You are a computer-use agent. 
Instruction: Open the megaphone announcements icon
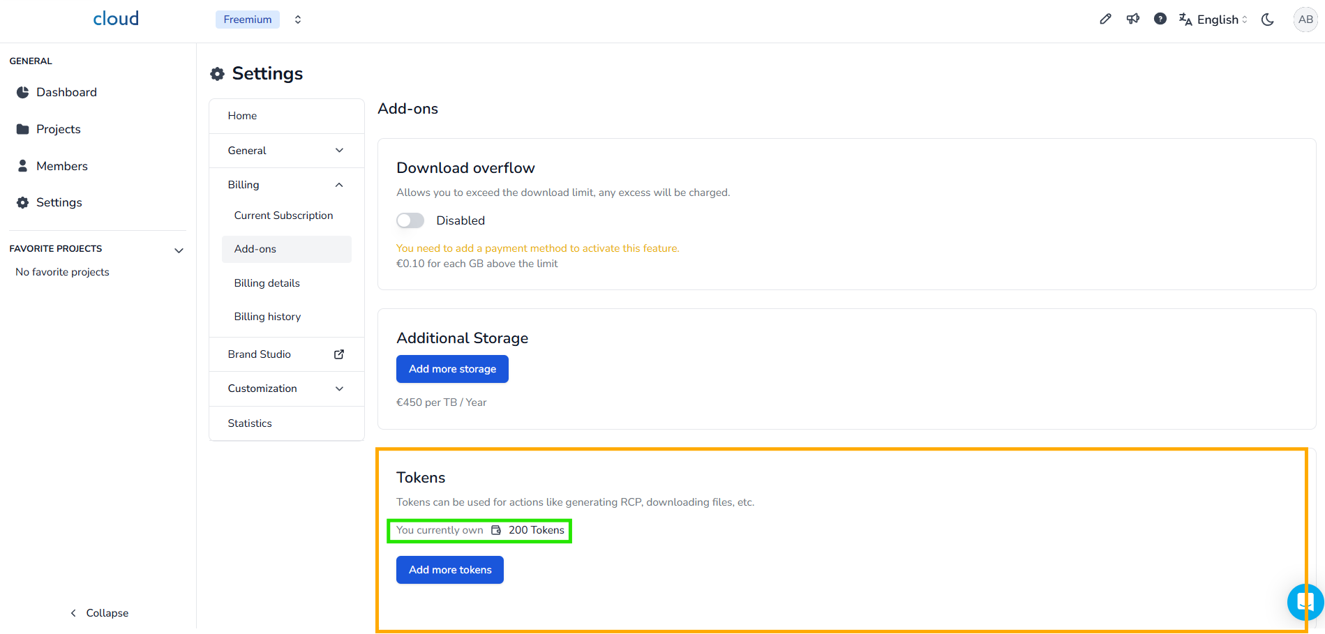(1133, 20)
